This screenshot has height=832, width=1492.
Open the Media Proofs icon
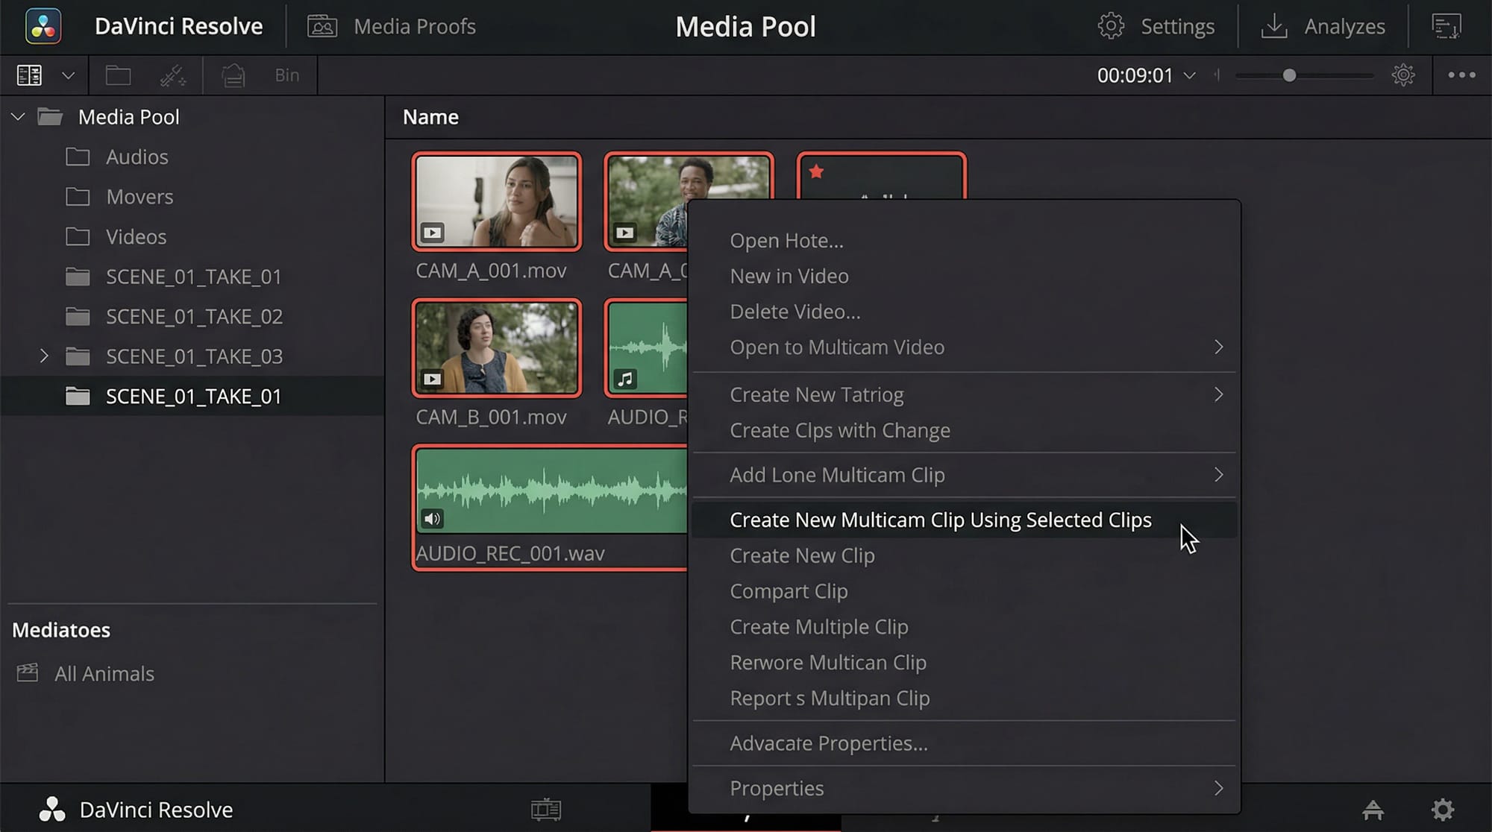point(322,26)
